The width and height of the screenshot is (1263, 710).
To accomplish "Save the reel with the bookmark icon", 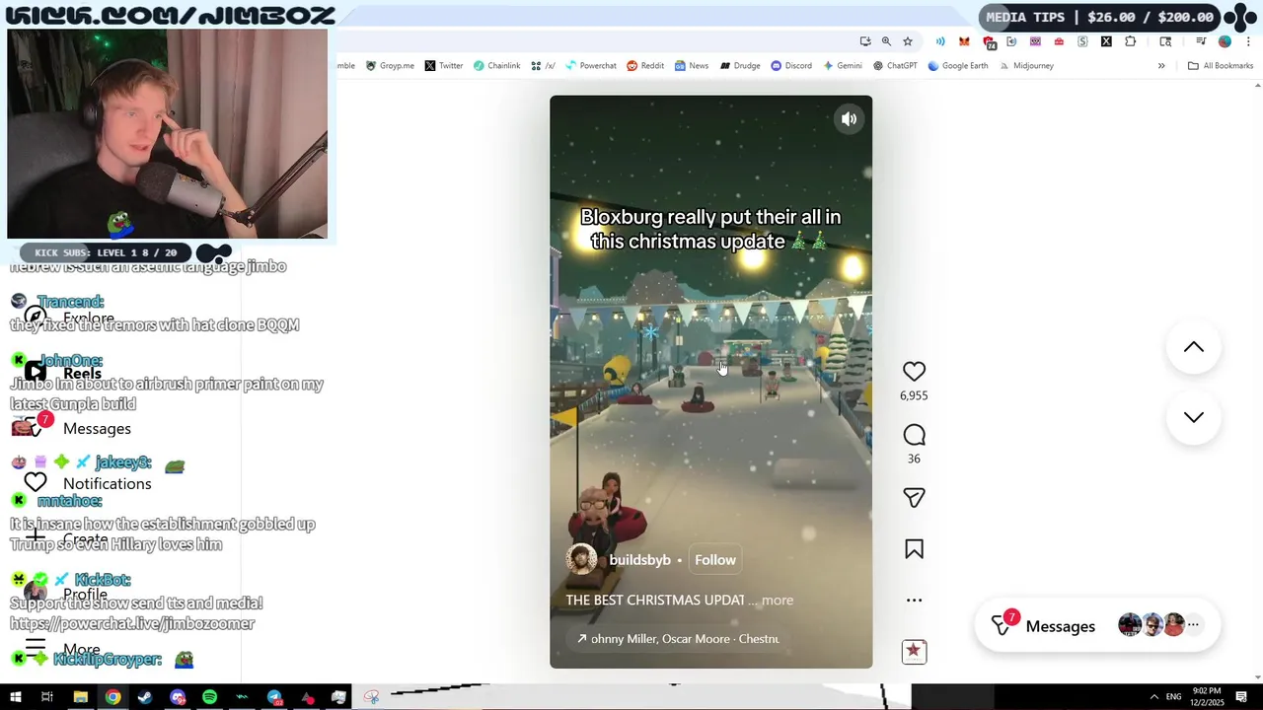I will click(914, 549).
